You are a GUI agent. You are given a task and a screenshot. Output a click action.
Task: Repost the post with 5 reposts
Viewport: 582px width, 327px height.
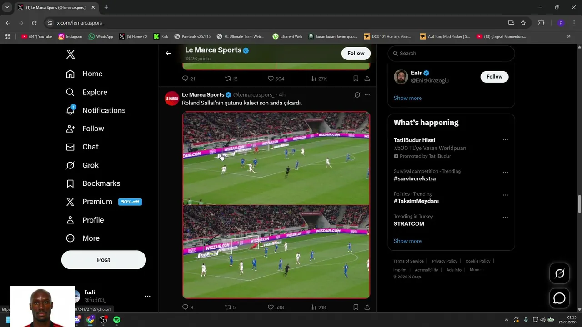230,307
